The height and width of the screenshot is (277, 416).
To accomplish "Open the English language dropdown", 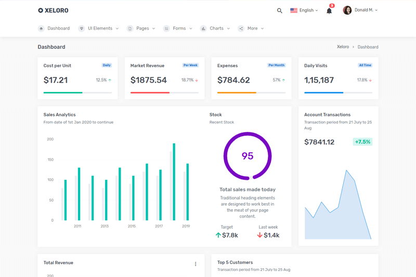I will (304, 10).
